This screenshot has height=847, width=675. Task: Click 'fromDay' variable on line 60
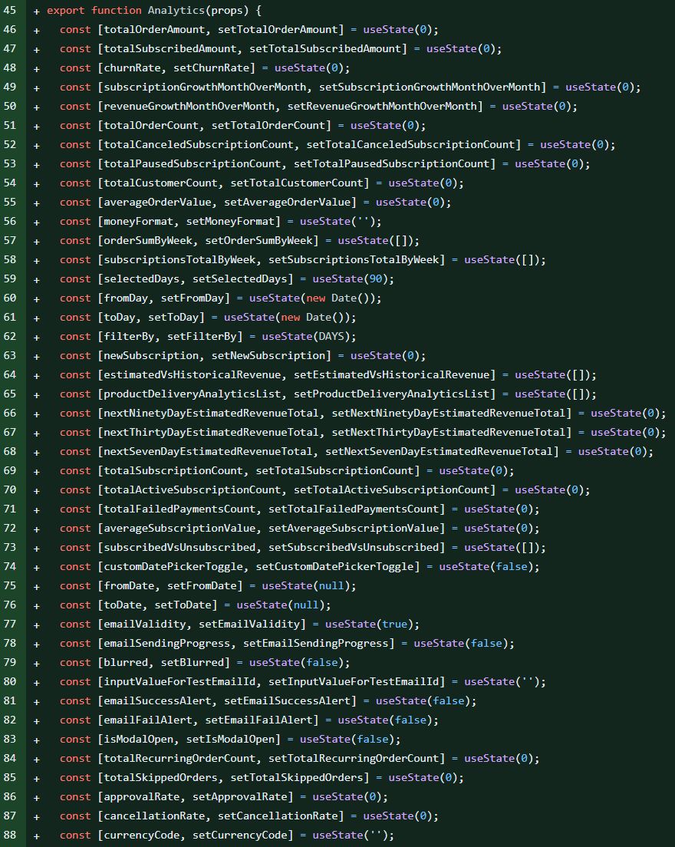[126, 298]
